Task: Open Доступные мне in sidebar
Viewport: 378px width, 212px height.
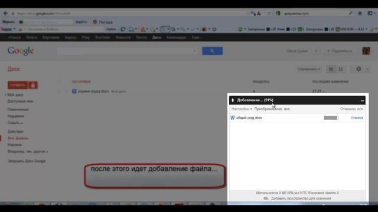Action: click(x=20, y=101)
